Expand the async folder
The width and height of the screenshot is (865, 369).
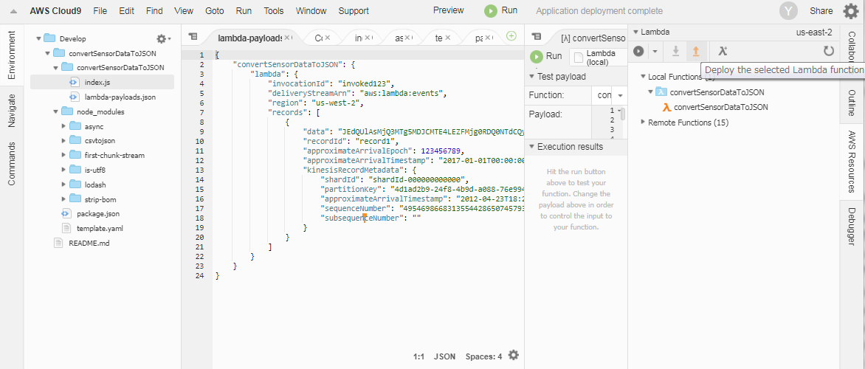coord(64,126)
